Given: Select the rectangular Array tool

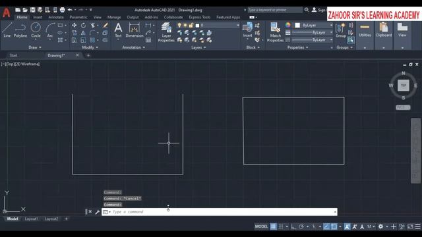Looking at the screenshot, I should coord(92,40).
